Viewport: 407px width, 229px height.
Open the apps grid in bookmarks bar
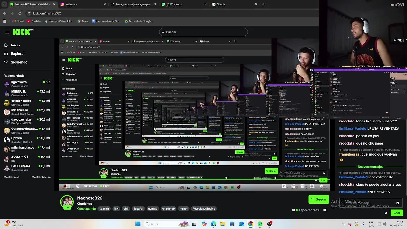pyautogui.click(x=4, y=21)
